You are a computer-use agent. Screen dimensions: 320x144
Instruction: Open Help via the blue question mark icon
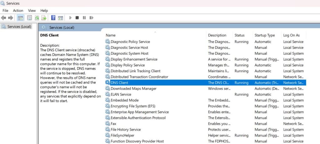click(x=53, y=18)
